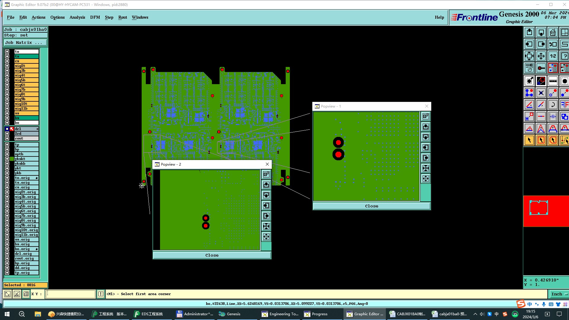Click the Home view icon in toolbar
The image size is (569, 320).
553,32
